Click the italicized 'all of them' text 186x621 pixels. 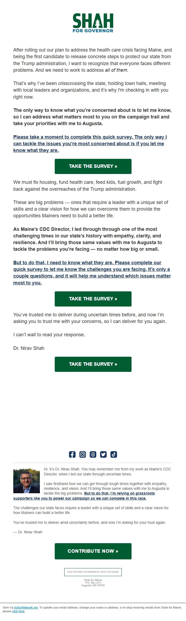116,70
